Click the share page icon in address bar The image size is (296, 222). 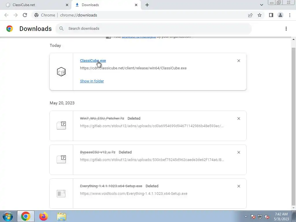click(x=250, y=15)
